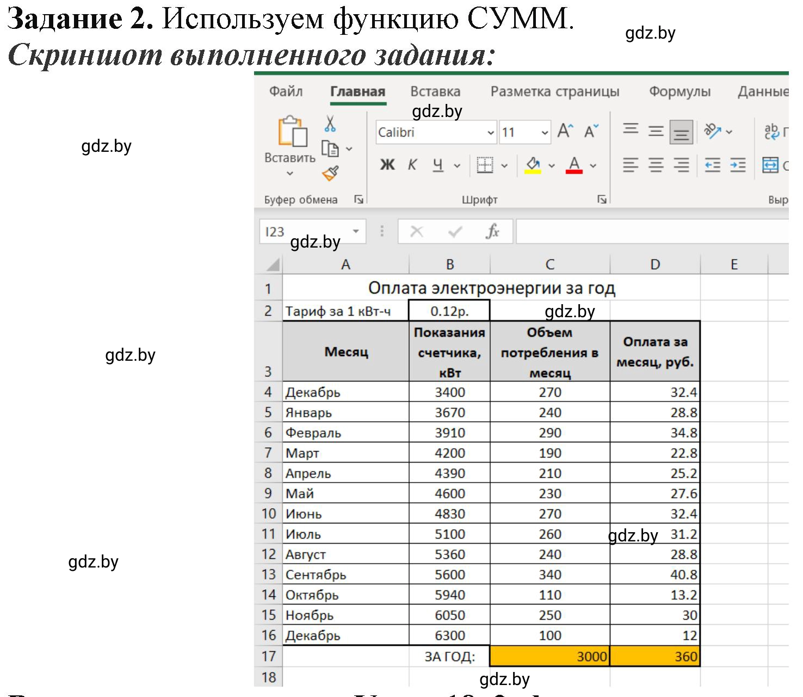This screenshot has width=803, height=697.
Task: Apply cell borders with the borders icon
Action: point(485,165)
